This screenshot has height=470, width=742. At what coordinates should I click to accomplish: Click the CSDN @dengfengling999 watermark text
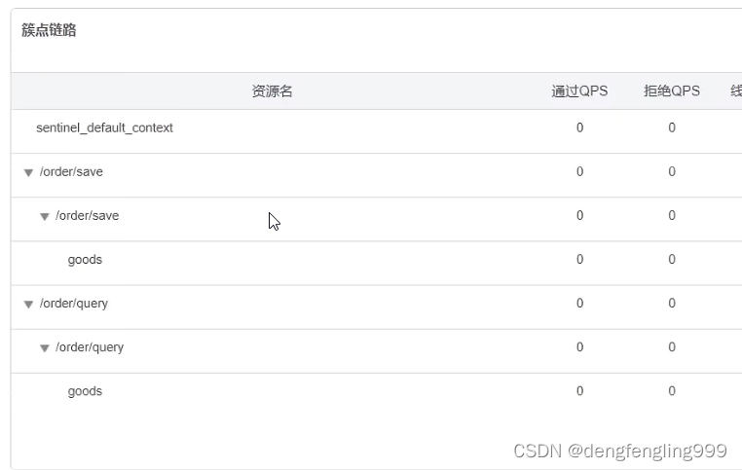(619, 451)
